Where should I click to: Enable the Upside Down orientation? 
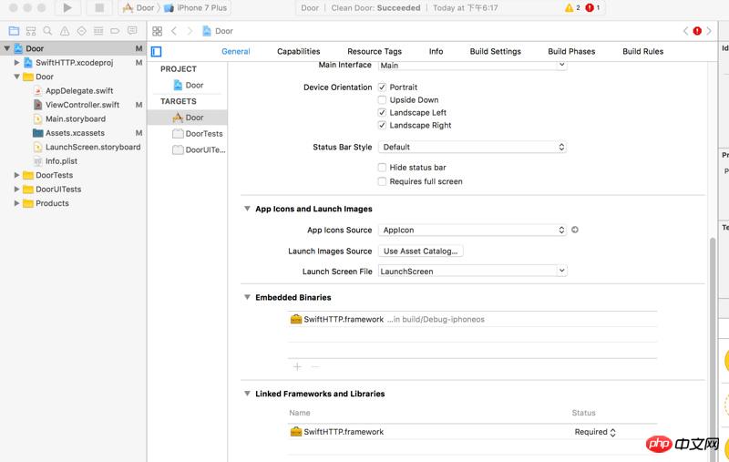382,100
